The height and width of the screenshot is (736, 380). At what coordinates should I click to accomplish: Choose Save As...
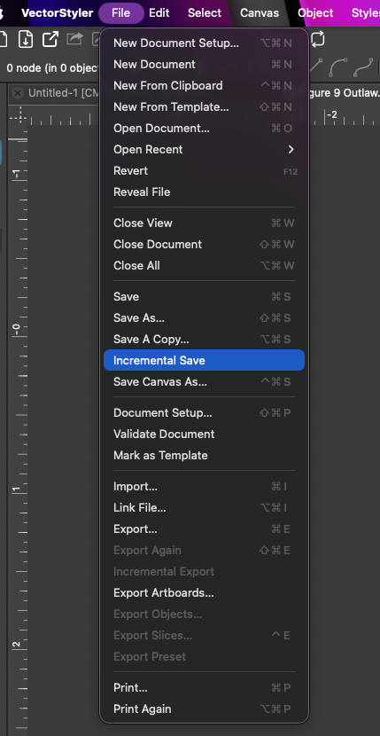click(x=204, y=317)
